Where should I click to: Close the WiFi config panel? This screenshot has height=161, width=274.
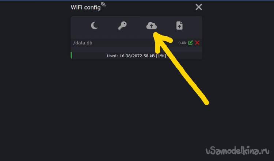[199, 7]
